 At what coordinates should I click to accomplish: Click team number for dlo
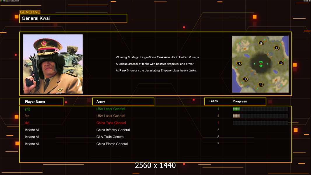(218, 123)
